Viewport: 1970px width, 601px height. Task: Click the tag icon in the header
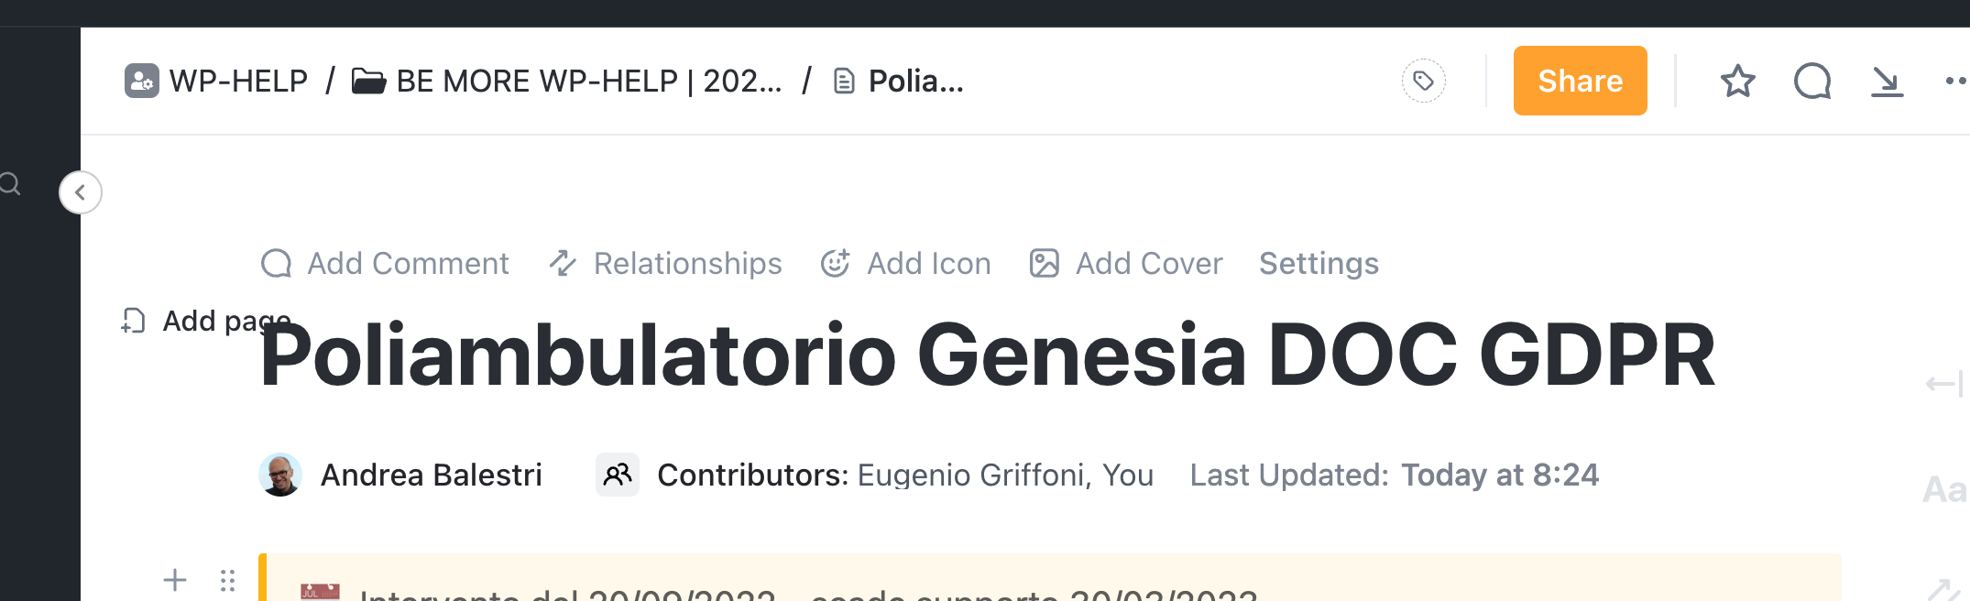coord(1423,82)
